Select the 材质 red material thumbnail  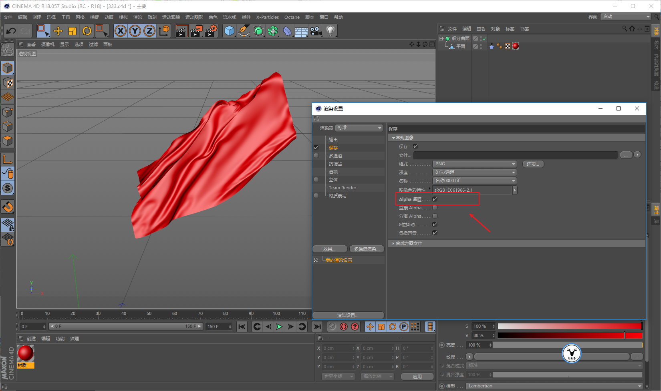click(26, 356)
